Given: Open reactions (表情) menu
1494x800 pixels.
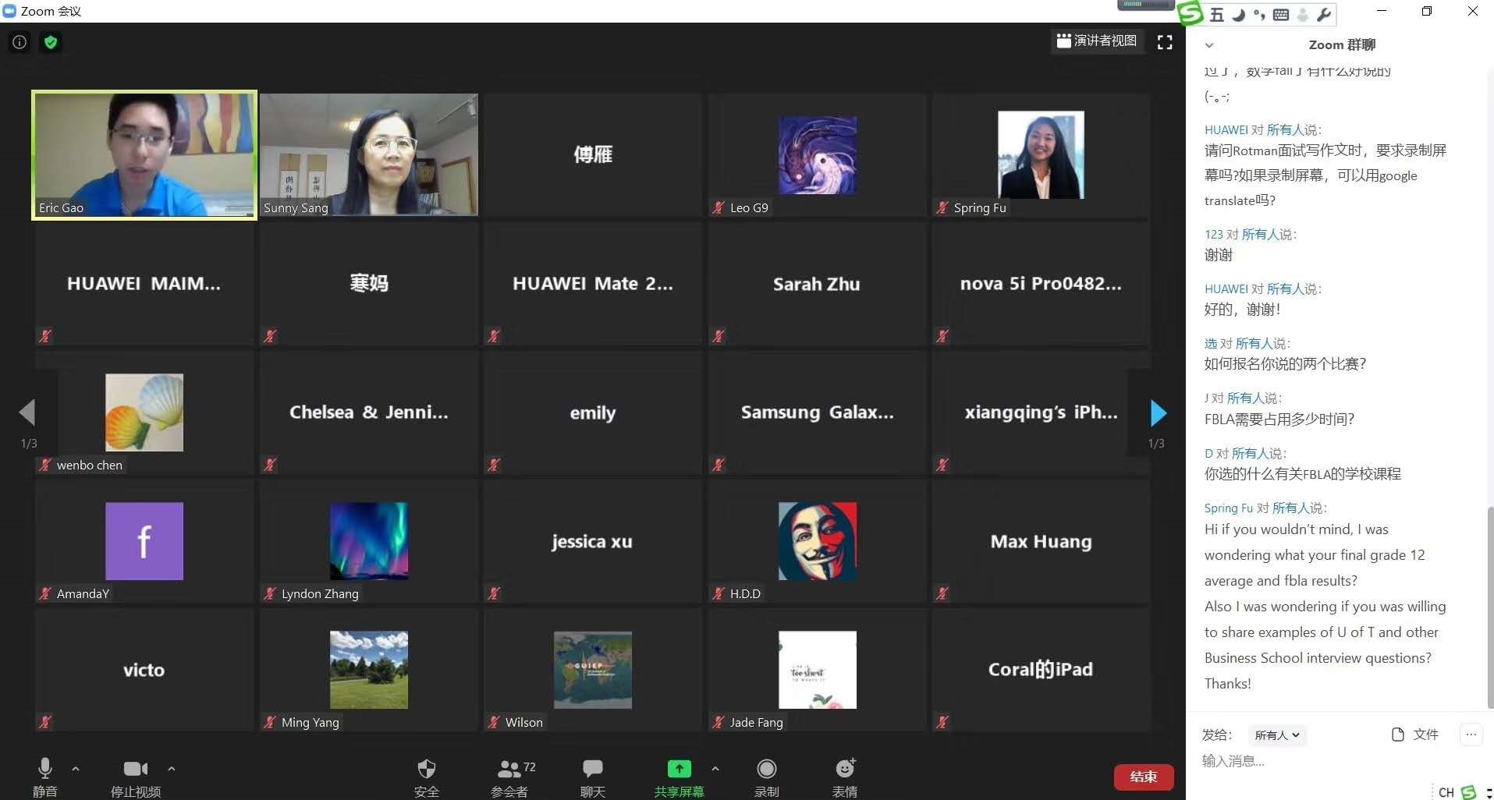Looking at the screenshot, I should pyautogui.click(x=845, y=777).
